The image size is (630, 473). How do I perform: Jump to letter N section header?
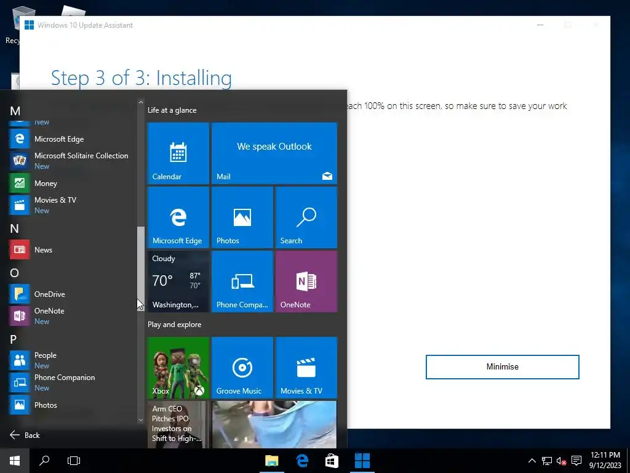pos(15,228)
